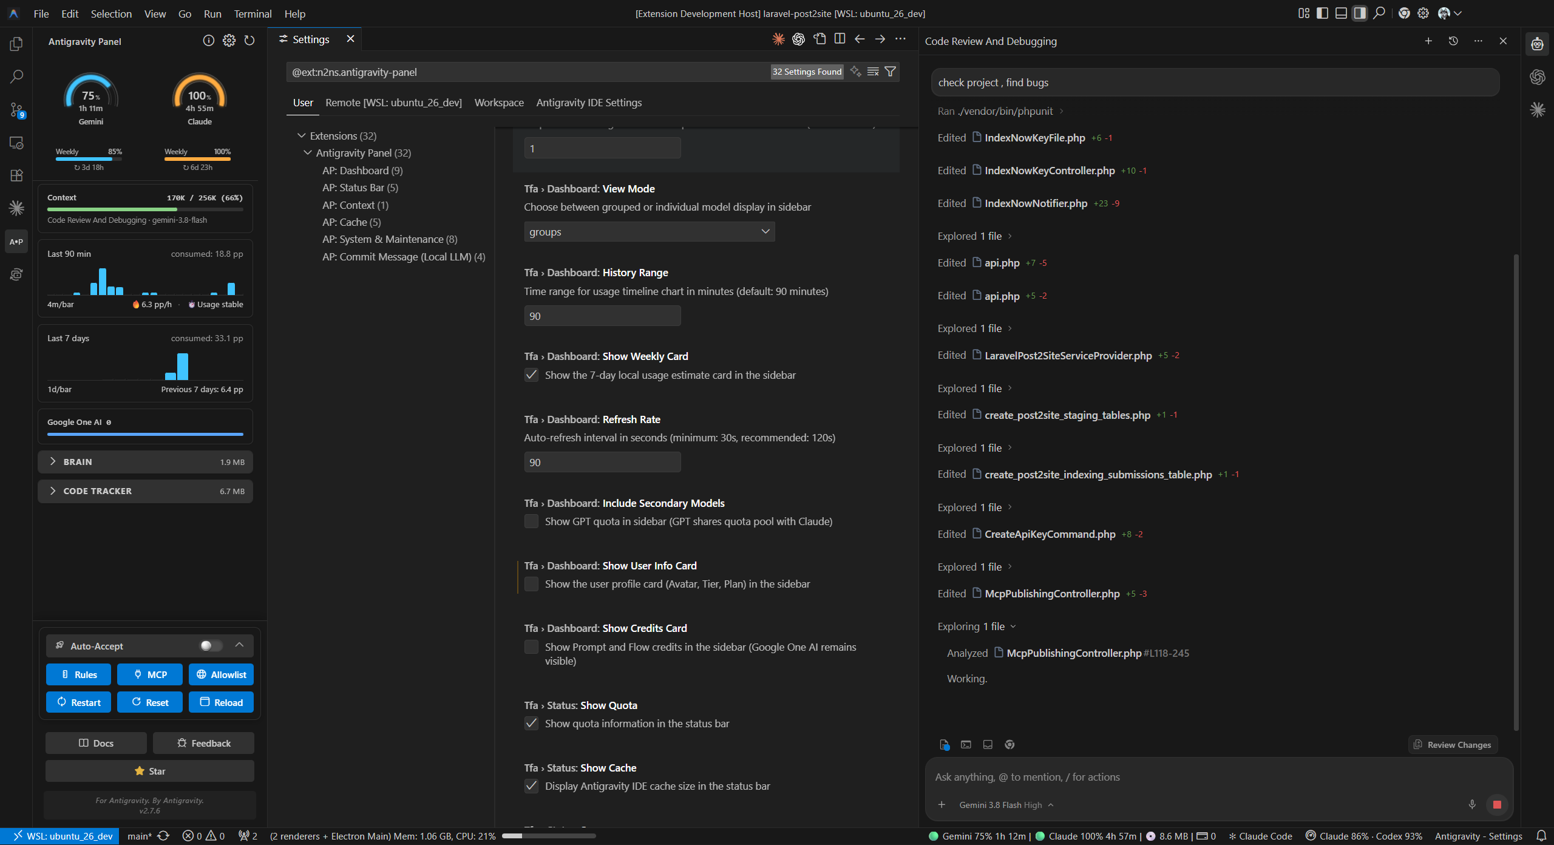1554x845 pixels.
Task: Refresh the Antigravity Panel
Action: pyautogui.click(x=249, y=41)
